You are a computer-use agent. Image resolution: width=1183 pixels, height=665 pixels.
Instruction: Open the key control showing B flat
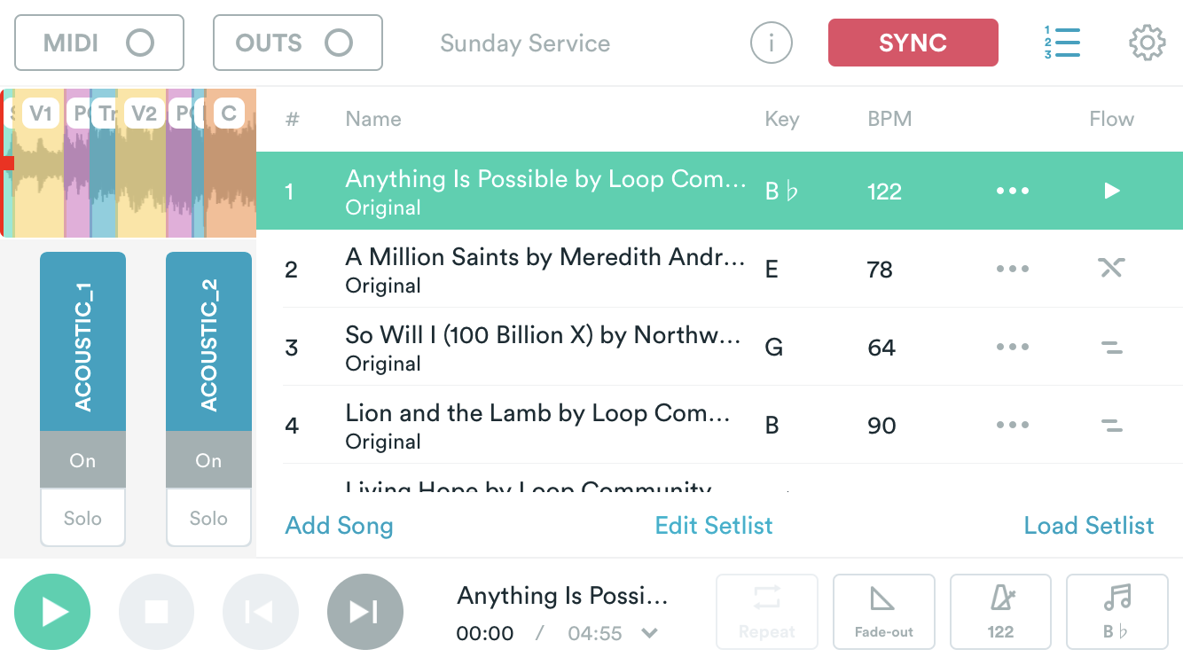coord(1117,611)
